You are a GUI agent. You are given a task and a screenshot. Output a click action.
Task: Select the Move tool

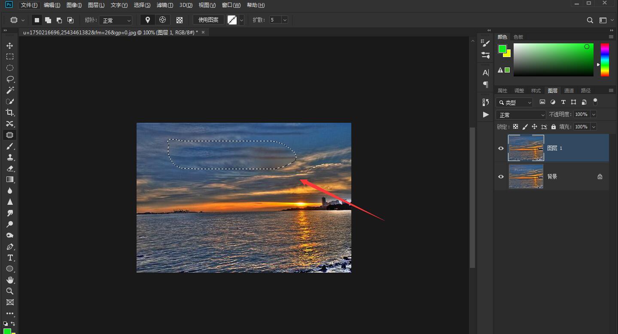tap(9, 46)
